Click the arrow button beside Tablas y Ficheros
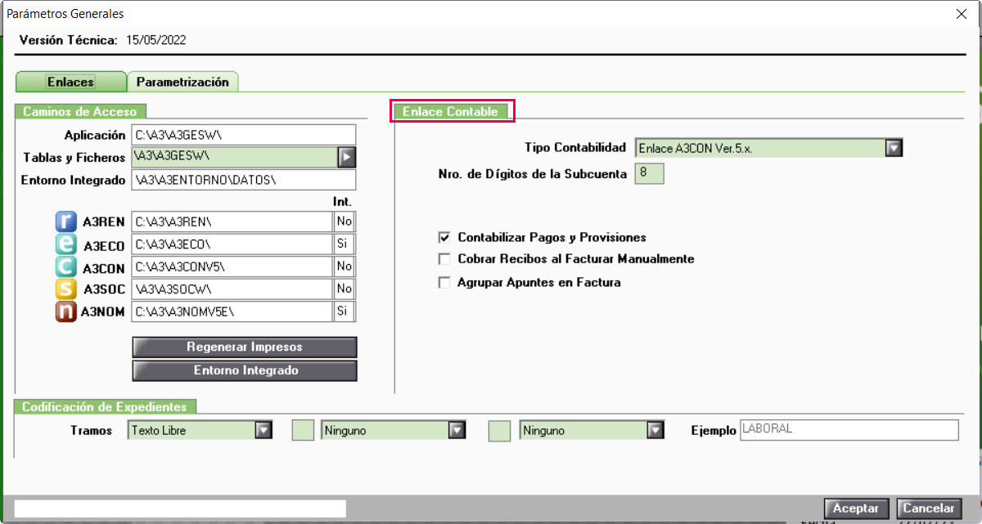 (346, 156)
